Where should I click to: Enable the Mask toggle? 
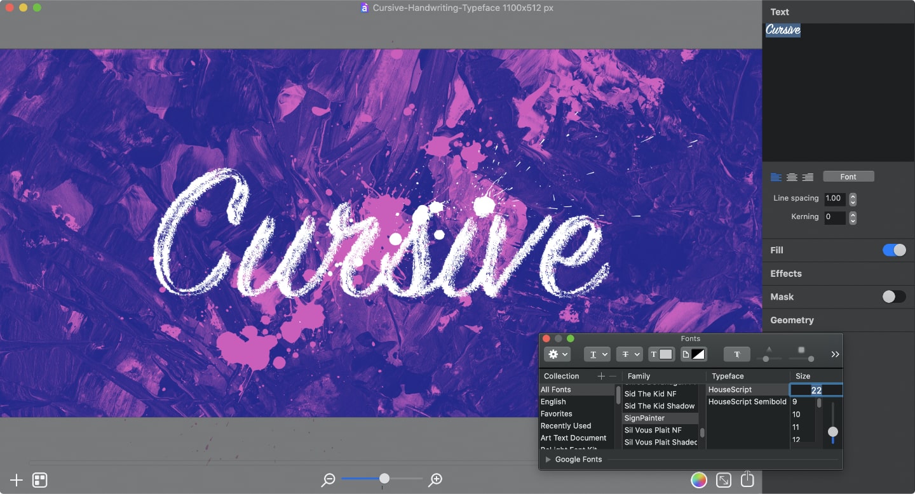[894, 297]
